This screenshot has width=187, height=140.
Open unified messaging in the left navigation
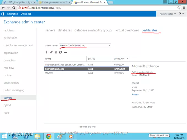coord(14,90)
